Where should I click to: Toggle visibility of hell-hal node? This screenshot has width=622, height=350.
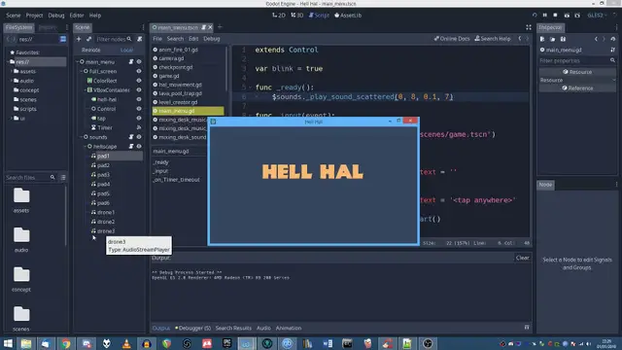click(x=139, y=99)
